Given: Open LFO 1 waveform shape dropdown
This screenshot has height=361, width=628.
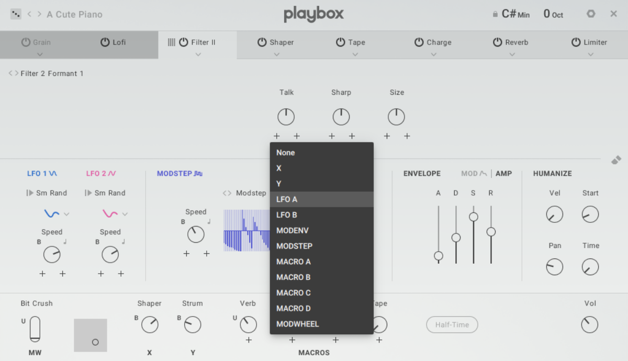Looking at the screenshot, I should (57, 213).
